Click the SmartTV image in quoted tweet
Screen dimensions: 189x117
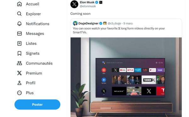click(126, 77)
